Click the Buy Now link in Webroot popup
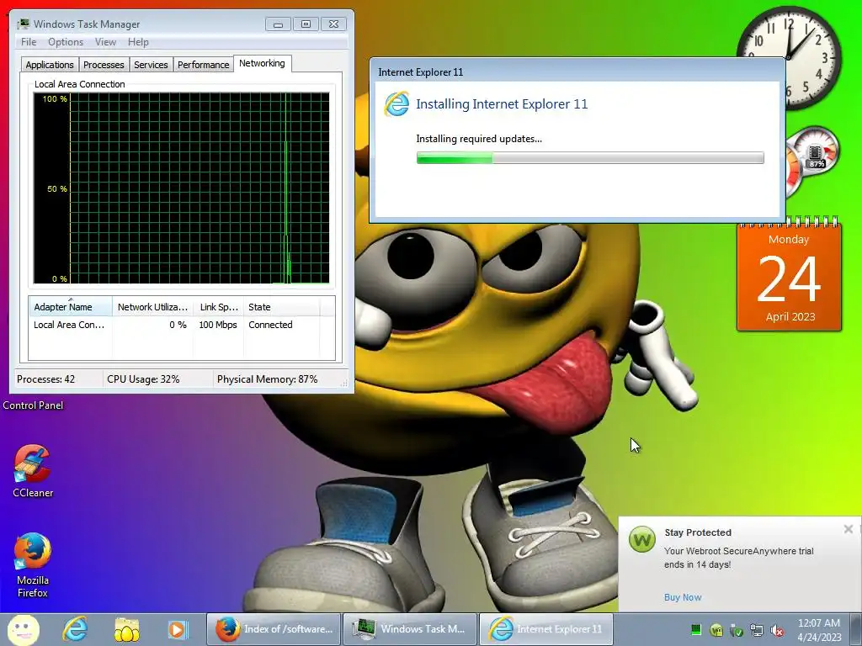 [x=682, y=597]
